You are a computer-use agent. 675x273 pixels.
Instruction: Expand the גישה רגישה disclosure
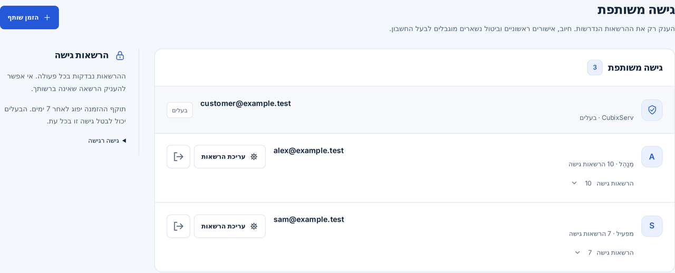(x=107, y=141)
